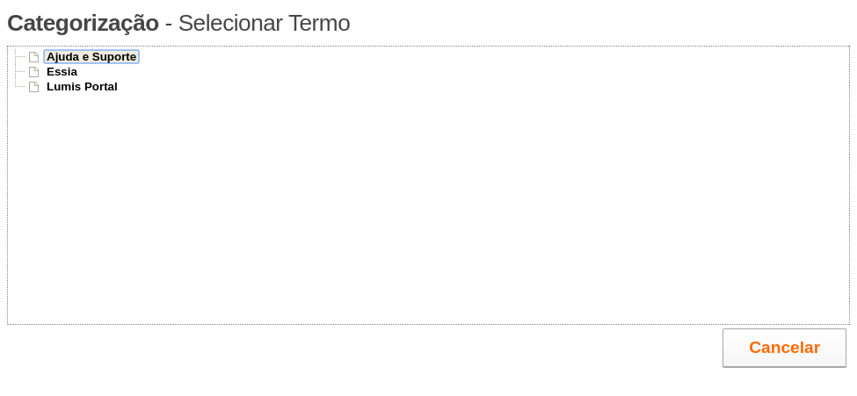Click the bold Categorização heading word
Image resolution: width=857 pixels, height=396 pixels.
pyautogui.click(x=84, y=24)
